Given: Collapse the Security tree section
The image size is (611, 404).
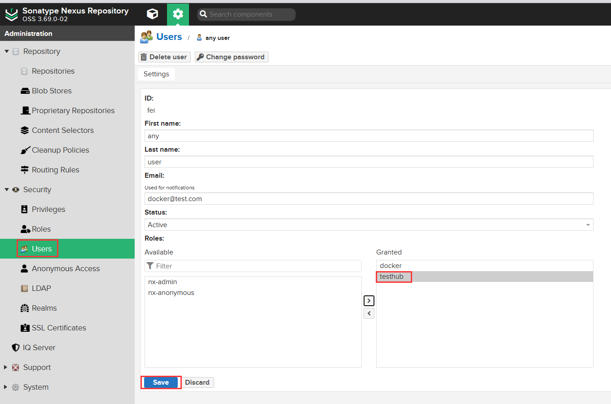Looking at the screenshot, I should (7, 189).
